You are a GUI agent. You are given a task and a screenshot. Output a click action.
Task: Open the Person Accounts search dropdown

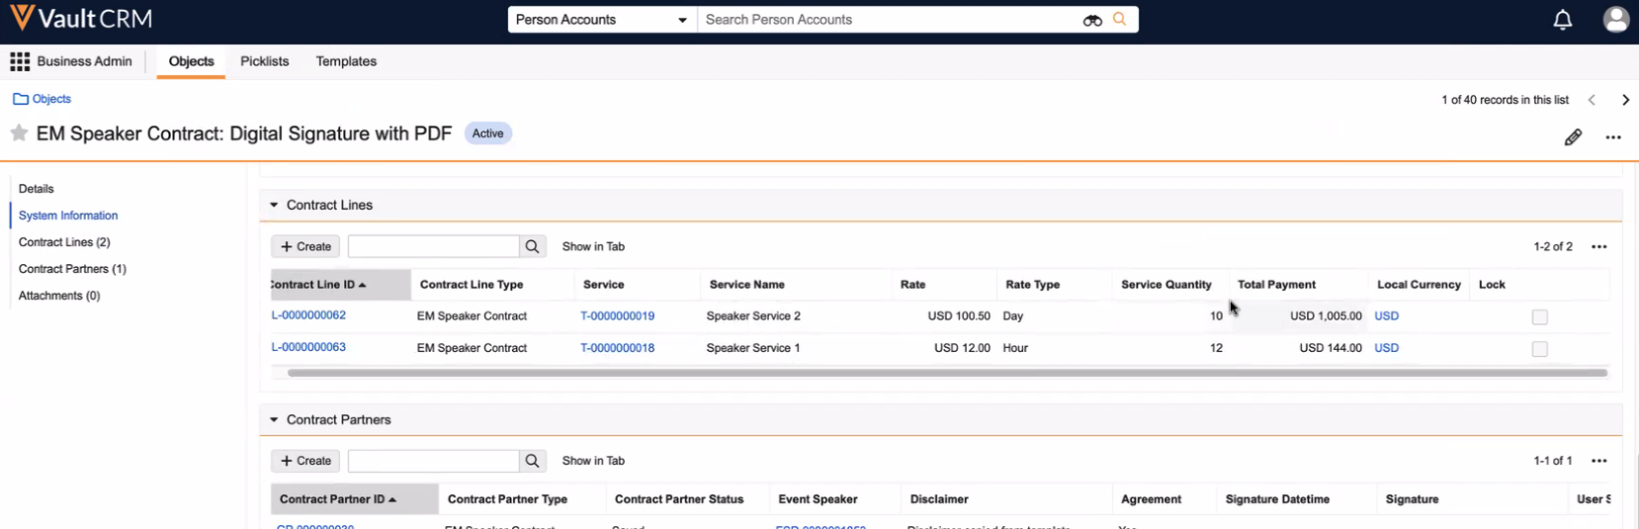coord(602,20)
